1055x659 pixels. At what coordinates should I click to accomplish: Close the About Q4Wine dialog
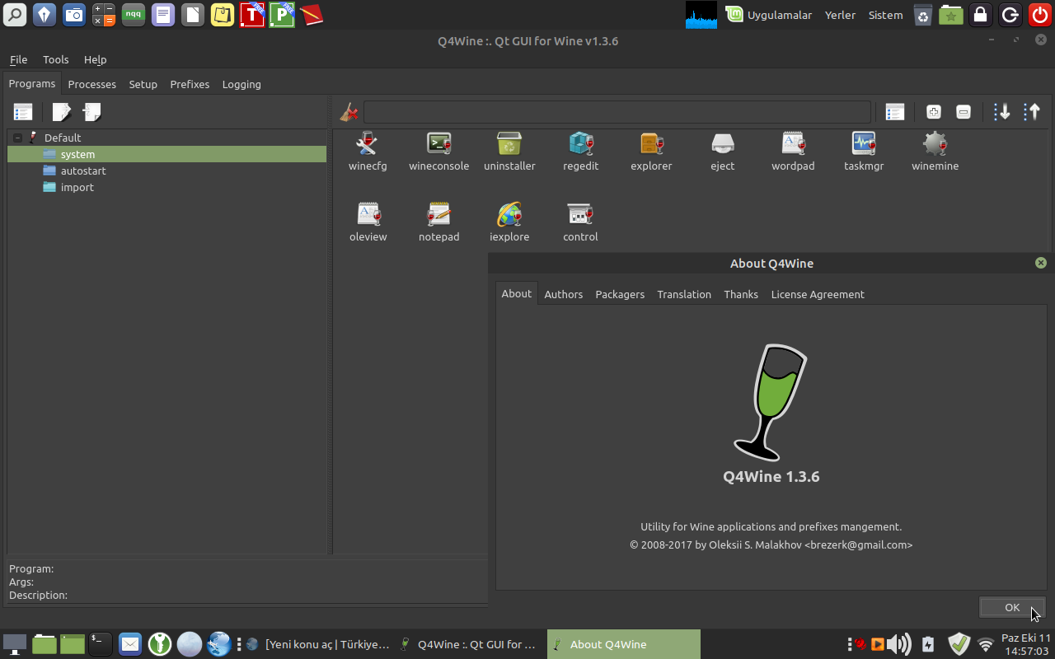coord(1041,263)
